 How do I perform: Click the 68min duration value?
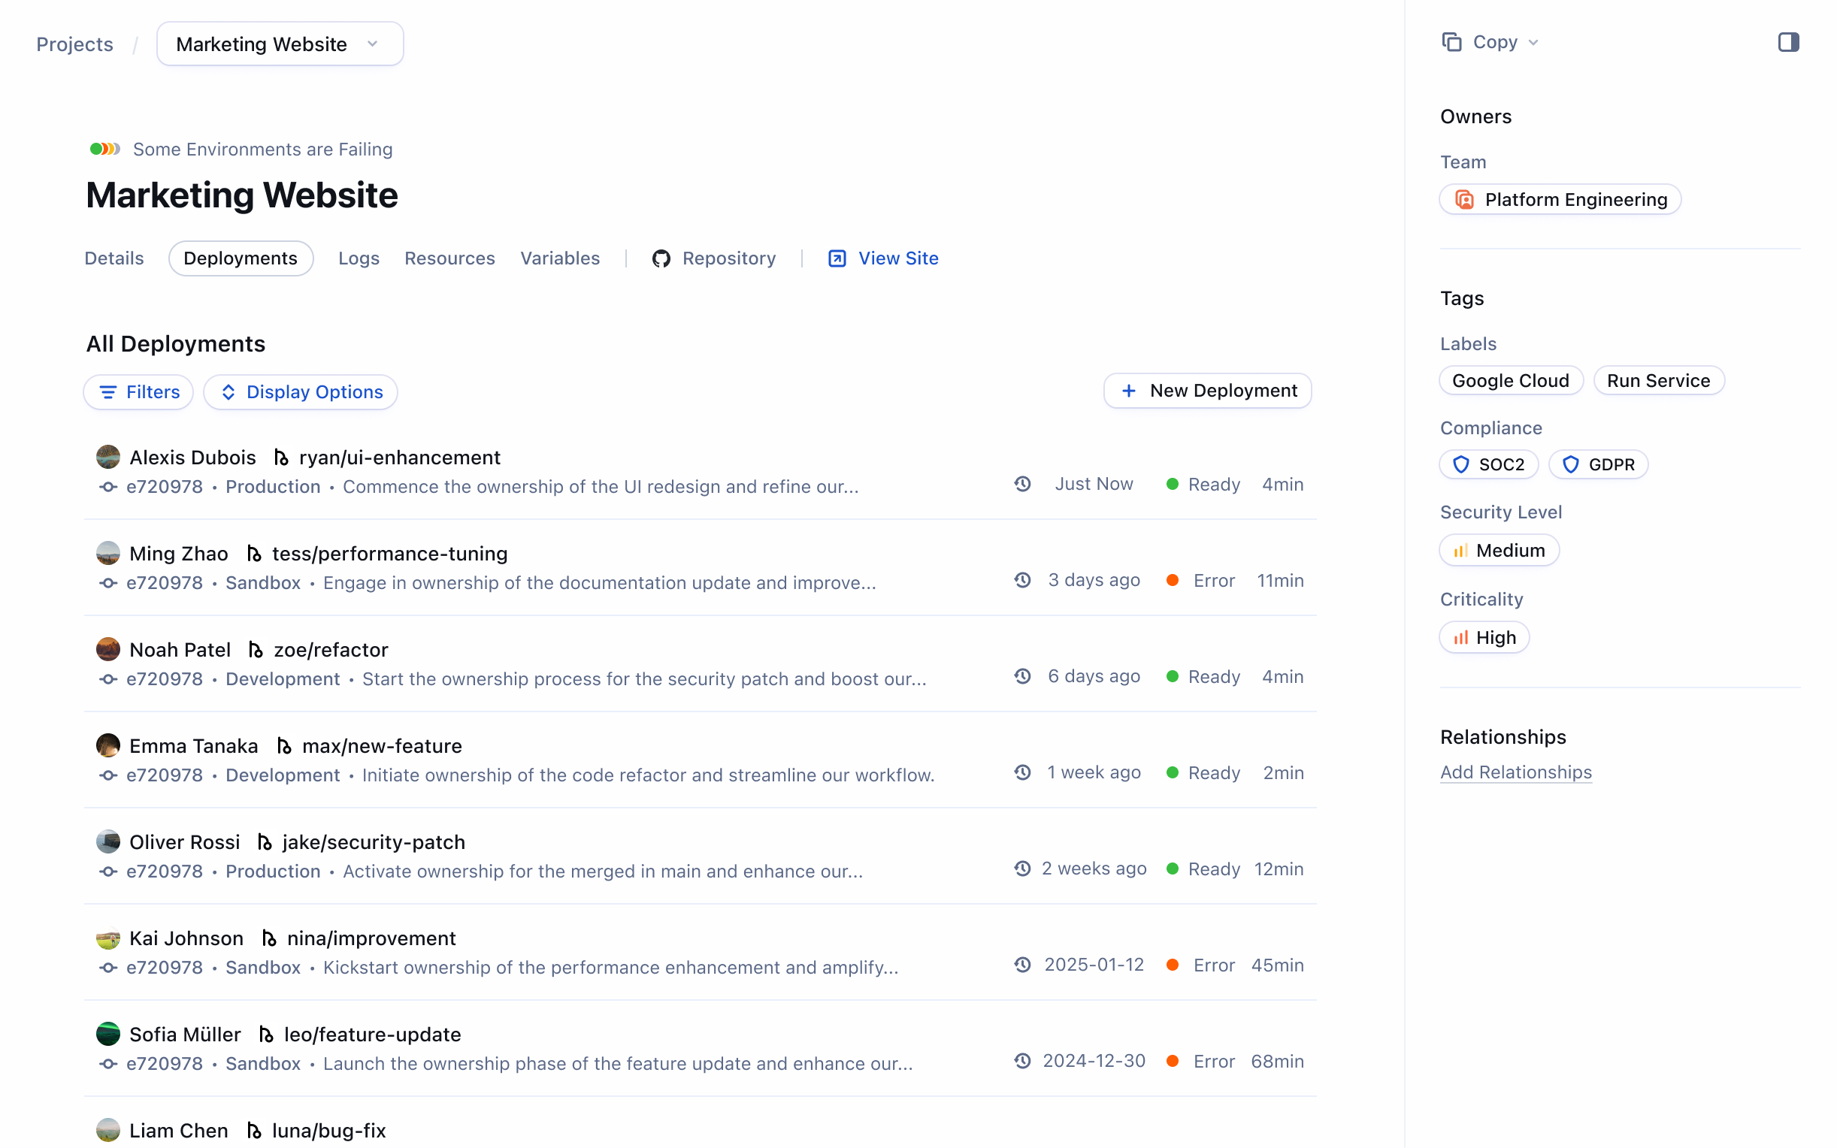click(x=1277, y=1062)
